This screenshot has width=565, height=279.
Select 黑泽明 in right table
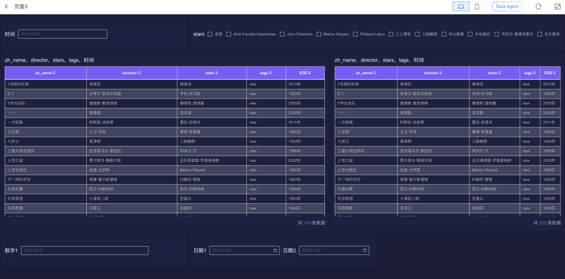pyautogui.click(x=406, y=141)
